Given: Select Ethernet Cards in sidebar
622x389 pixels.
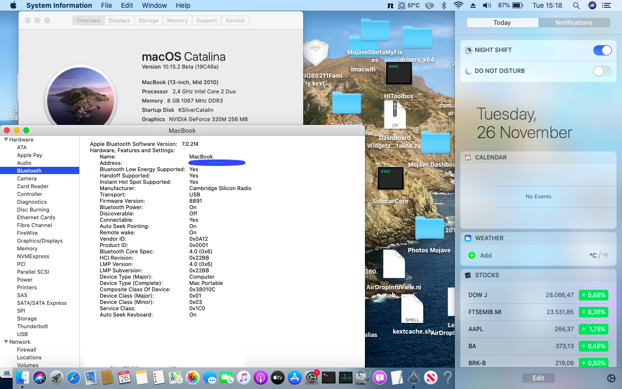Looking at the screenshot, I should 36,217.
